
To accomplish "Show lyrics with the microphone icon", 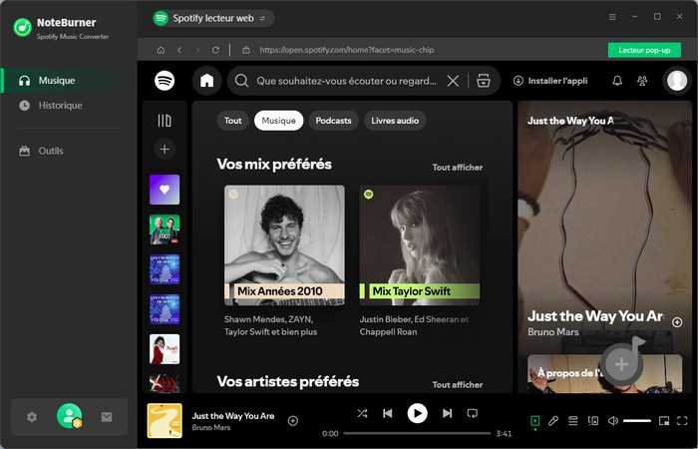I will [x=553, y=420].
